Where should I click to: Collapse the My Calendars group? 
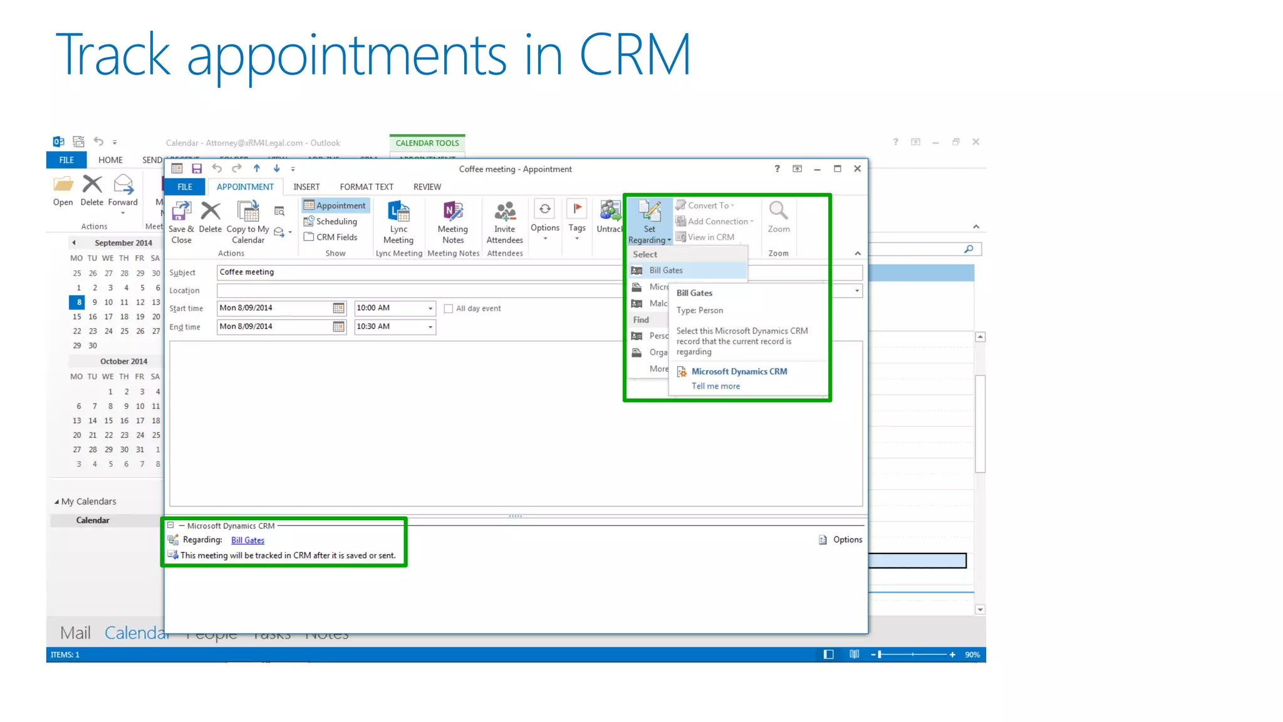(56, 501)
